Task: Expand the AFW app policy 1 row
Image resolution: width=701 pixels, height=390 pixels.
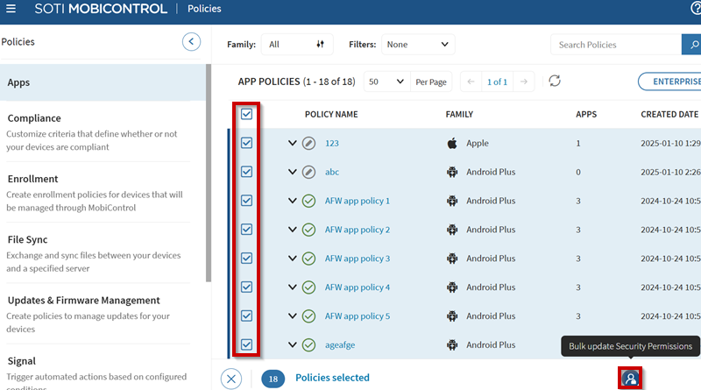Action: tap(293, 201)
